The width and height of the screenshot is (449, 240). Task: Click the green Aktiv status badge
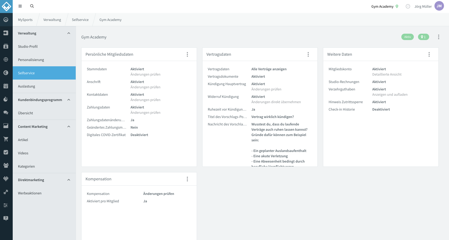point(407,37)
